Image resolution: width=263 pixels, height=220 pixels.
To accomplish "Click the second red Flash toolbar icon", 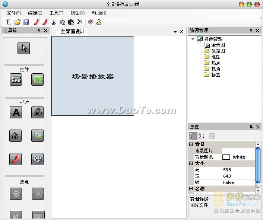I will tap(45, 22).
